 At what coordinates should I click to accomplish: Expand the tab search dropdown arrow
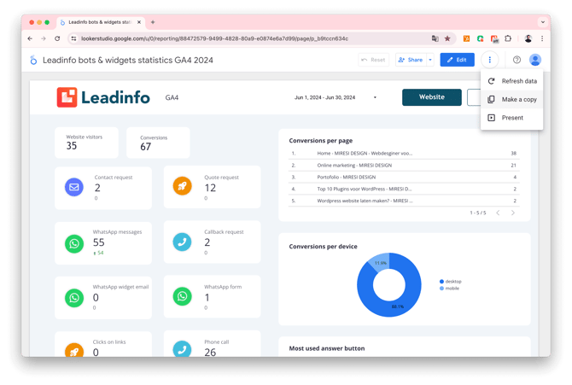pos(543,22)
